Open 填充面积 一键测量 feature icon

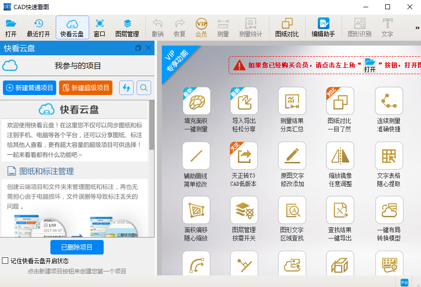click(x=197, y=101)
